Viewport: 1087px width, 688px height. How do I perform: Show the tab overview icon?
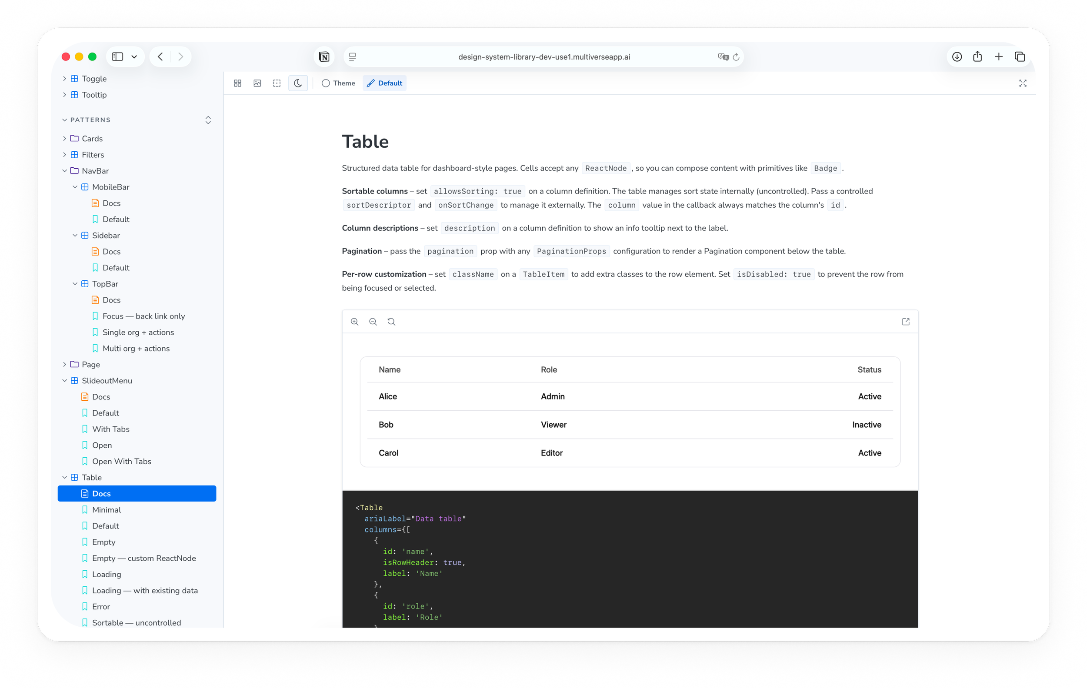[1020, 57]
